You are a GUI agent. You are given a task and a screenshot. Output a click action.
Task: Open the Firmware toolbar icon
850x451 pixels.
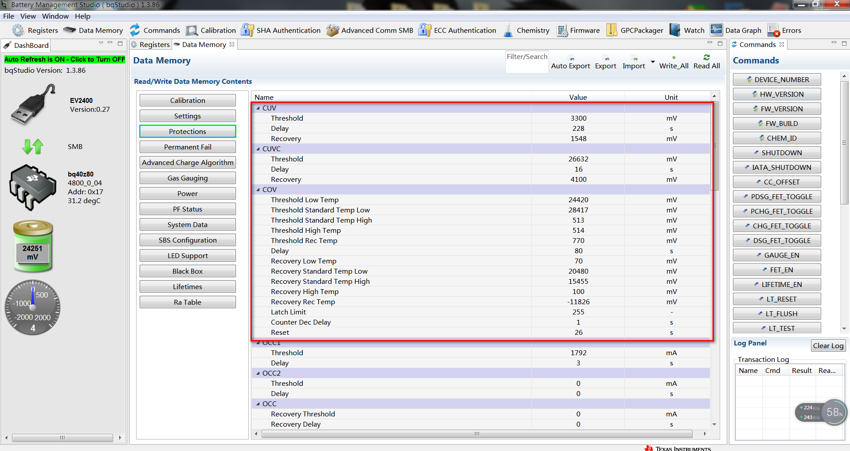tap(562, 30)
